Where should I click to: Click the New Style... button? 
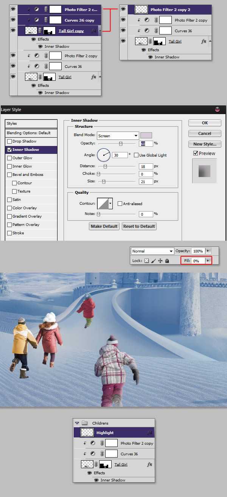205,144
